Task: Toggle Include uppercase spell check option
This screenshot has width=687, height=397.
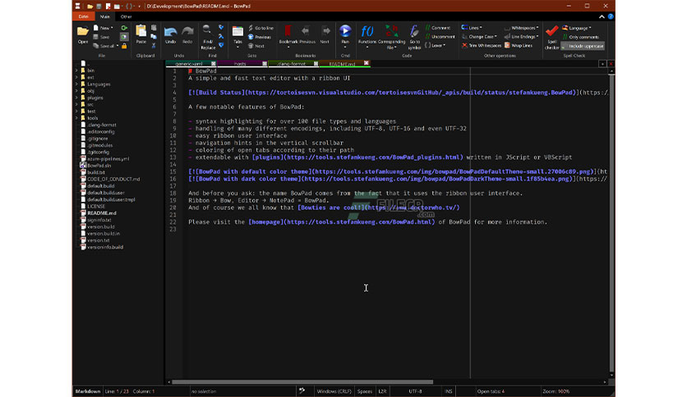Action: click(583, 46)
